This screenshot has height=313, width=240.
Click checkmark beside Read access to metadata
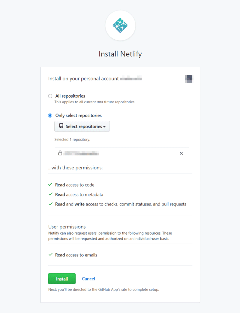click(x=50, y=194)
